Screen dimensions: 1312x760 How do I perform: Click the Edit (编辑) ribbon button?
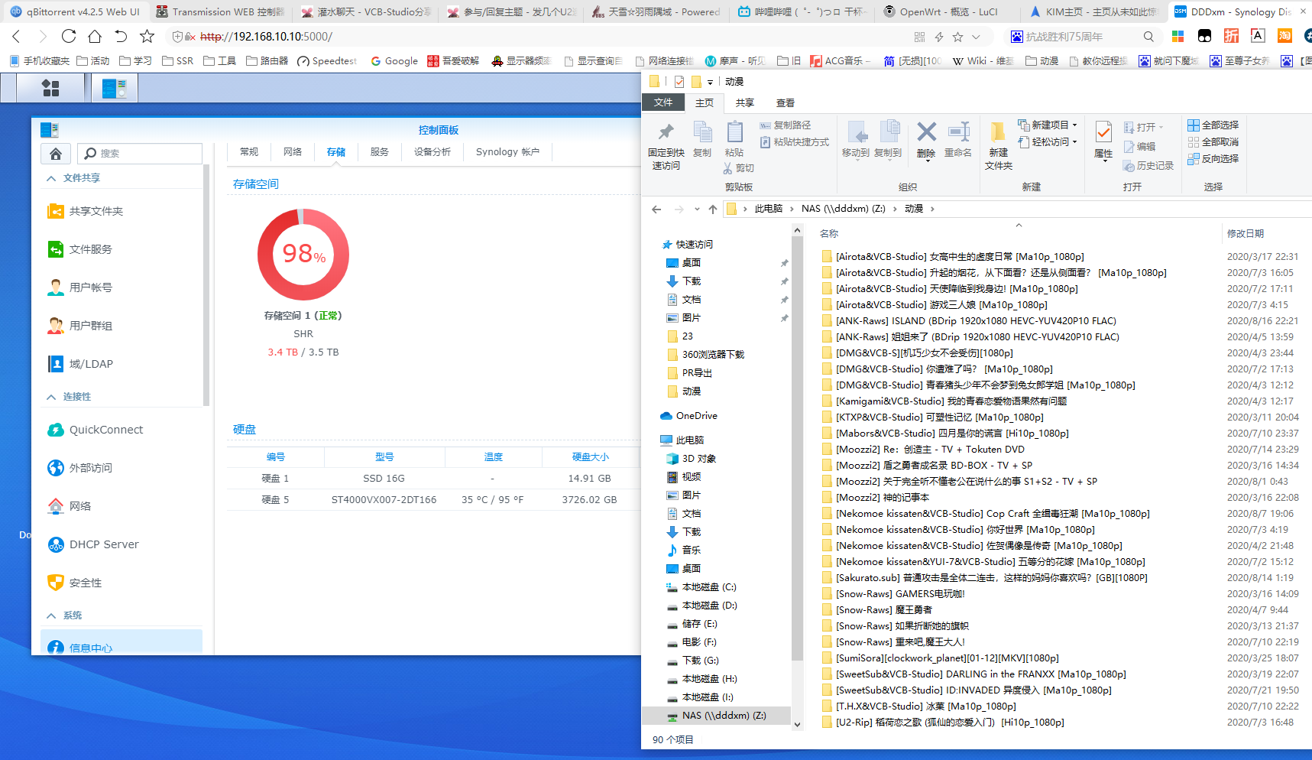pos(1139,147)
